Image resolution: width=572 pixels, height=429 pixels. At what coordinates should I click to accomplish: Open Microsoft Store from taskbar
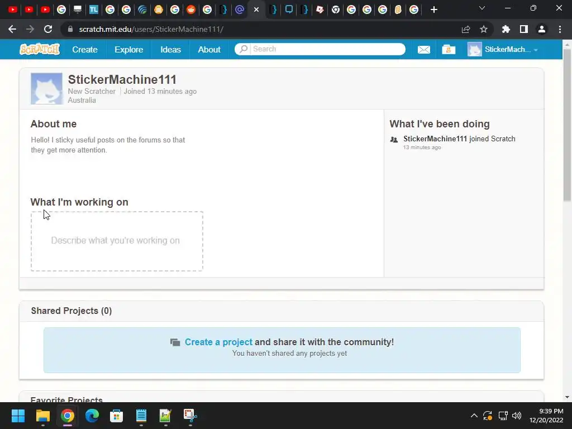pos(116,416)
